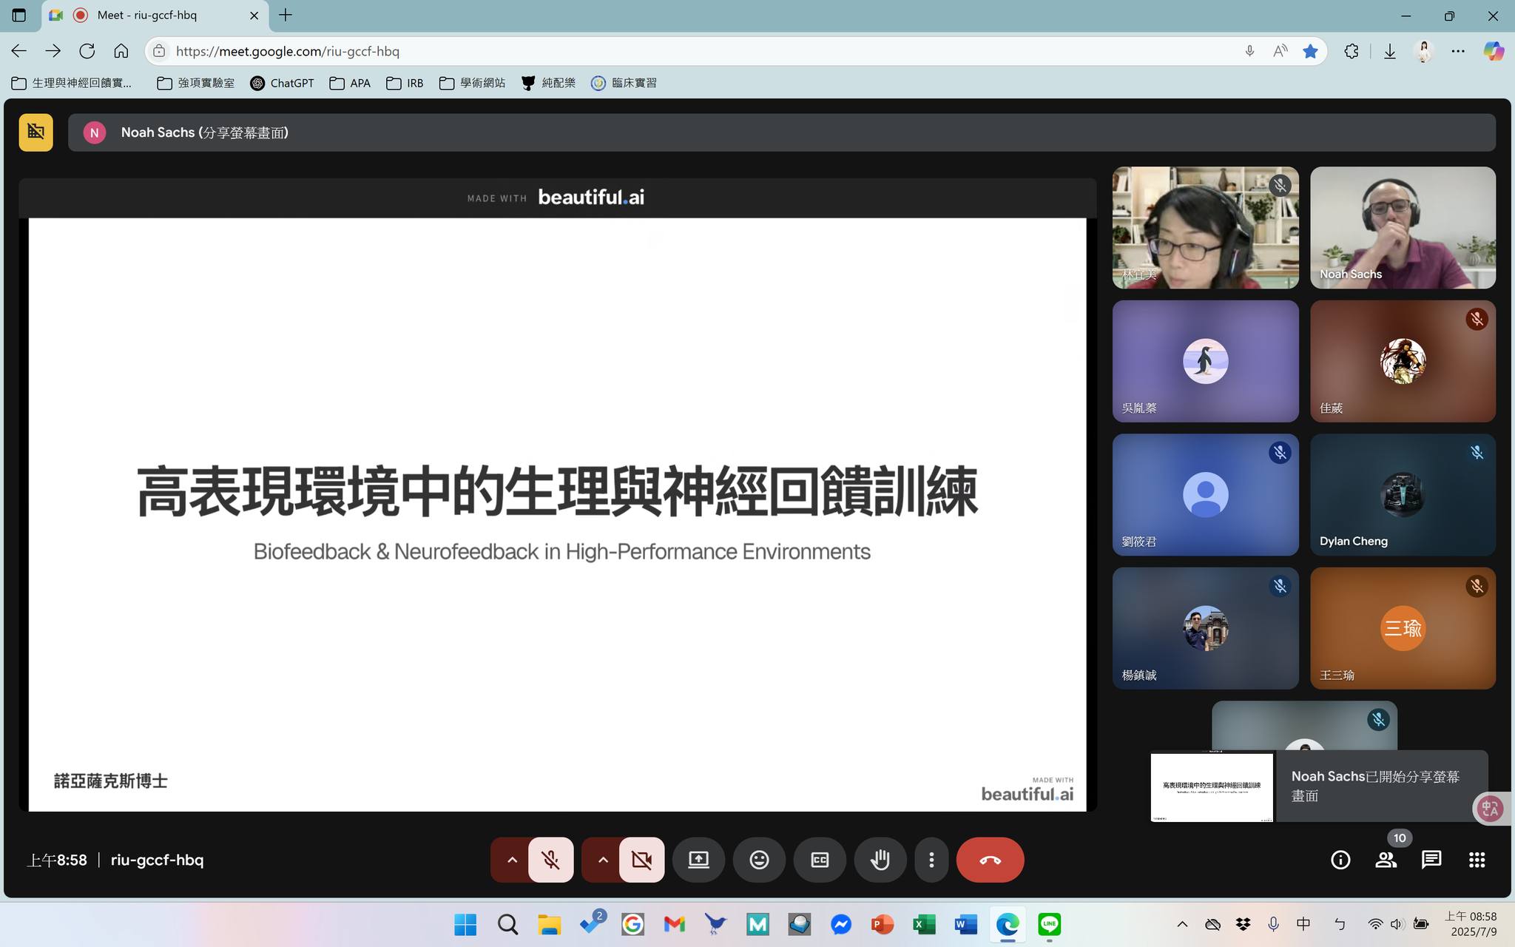Expand the camera video settings chevron
The width and height of the screenshot is (1515, 947).
click(x=602, y=860)
